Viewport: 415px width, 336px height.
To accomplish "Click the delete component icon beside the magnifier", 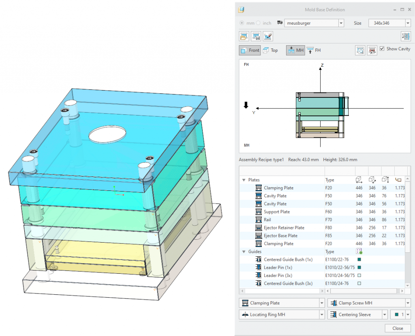I will 372,50.
